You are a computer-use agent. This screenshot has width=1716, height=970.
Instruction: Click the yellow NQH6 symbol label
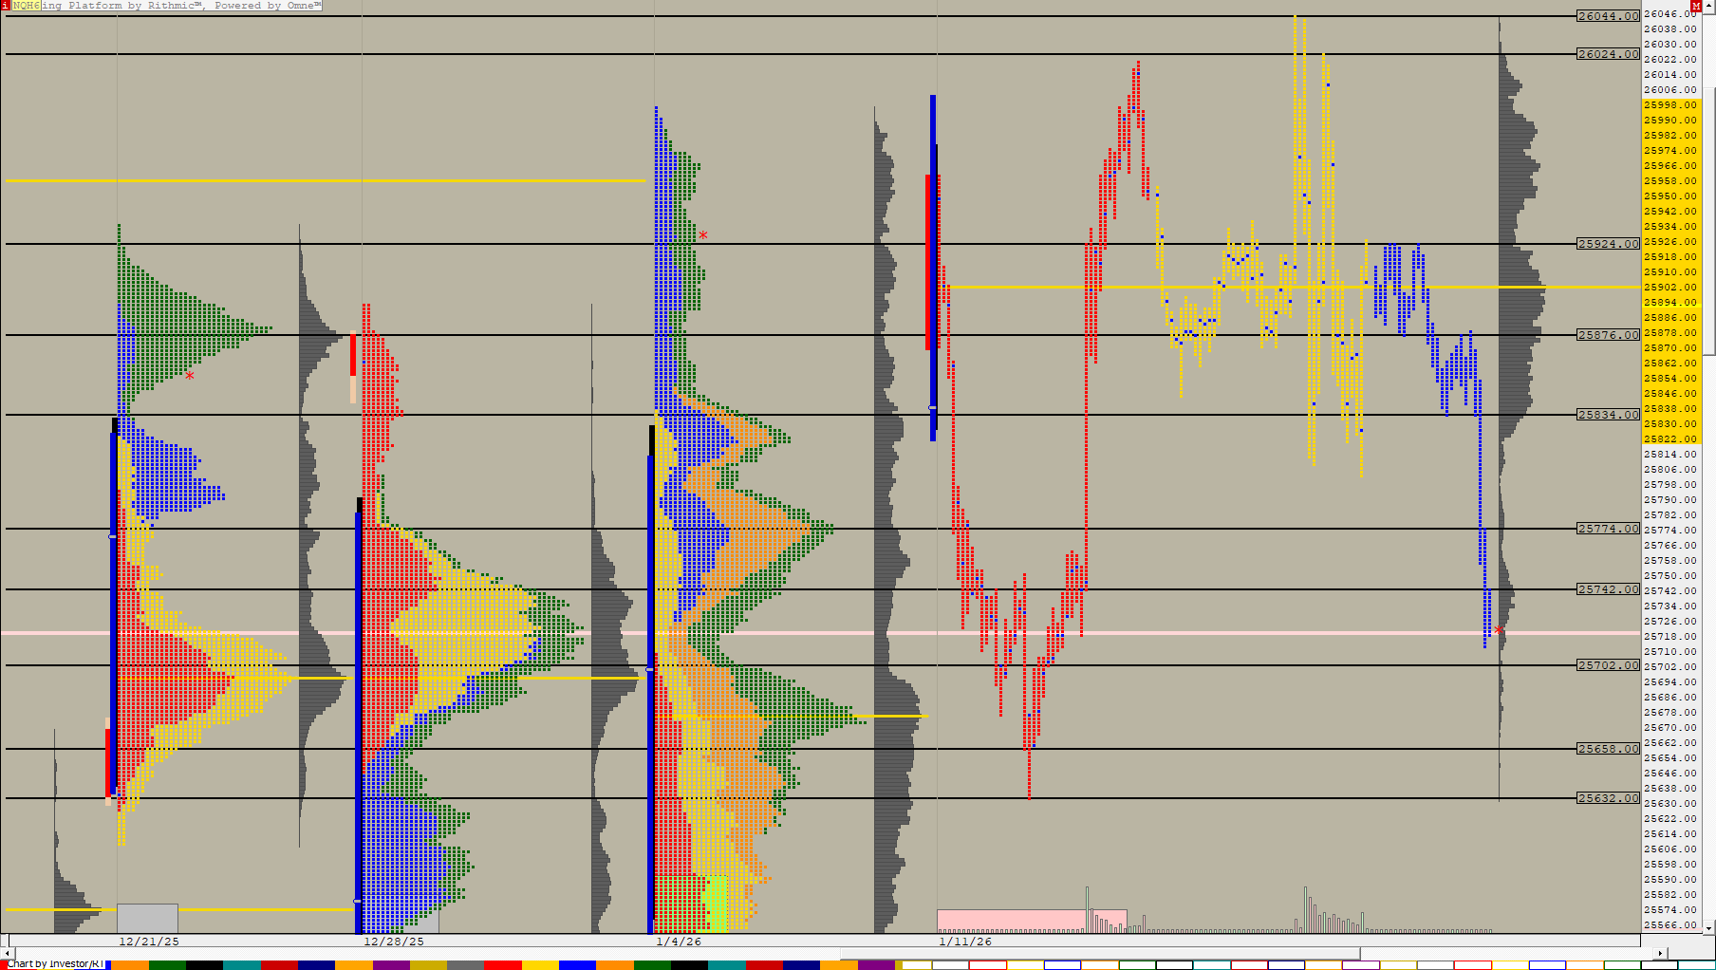tap(26, 6)
